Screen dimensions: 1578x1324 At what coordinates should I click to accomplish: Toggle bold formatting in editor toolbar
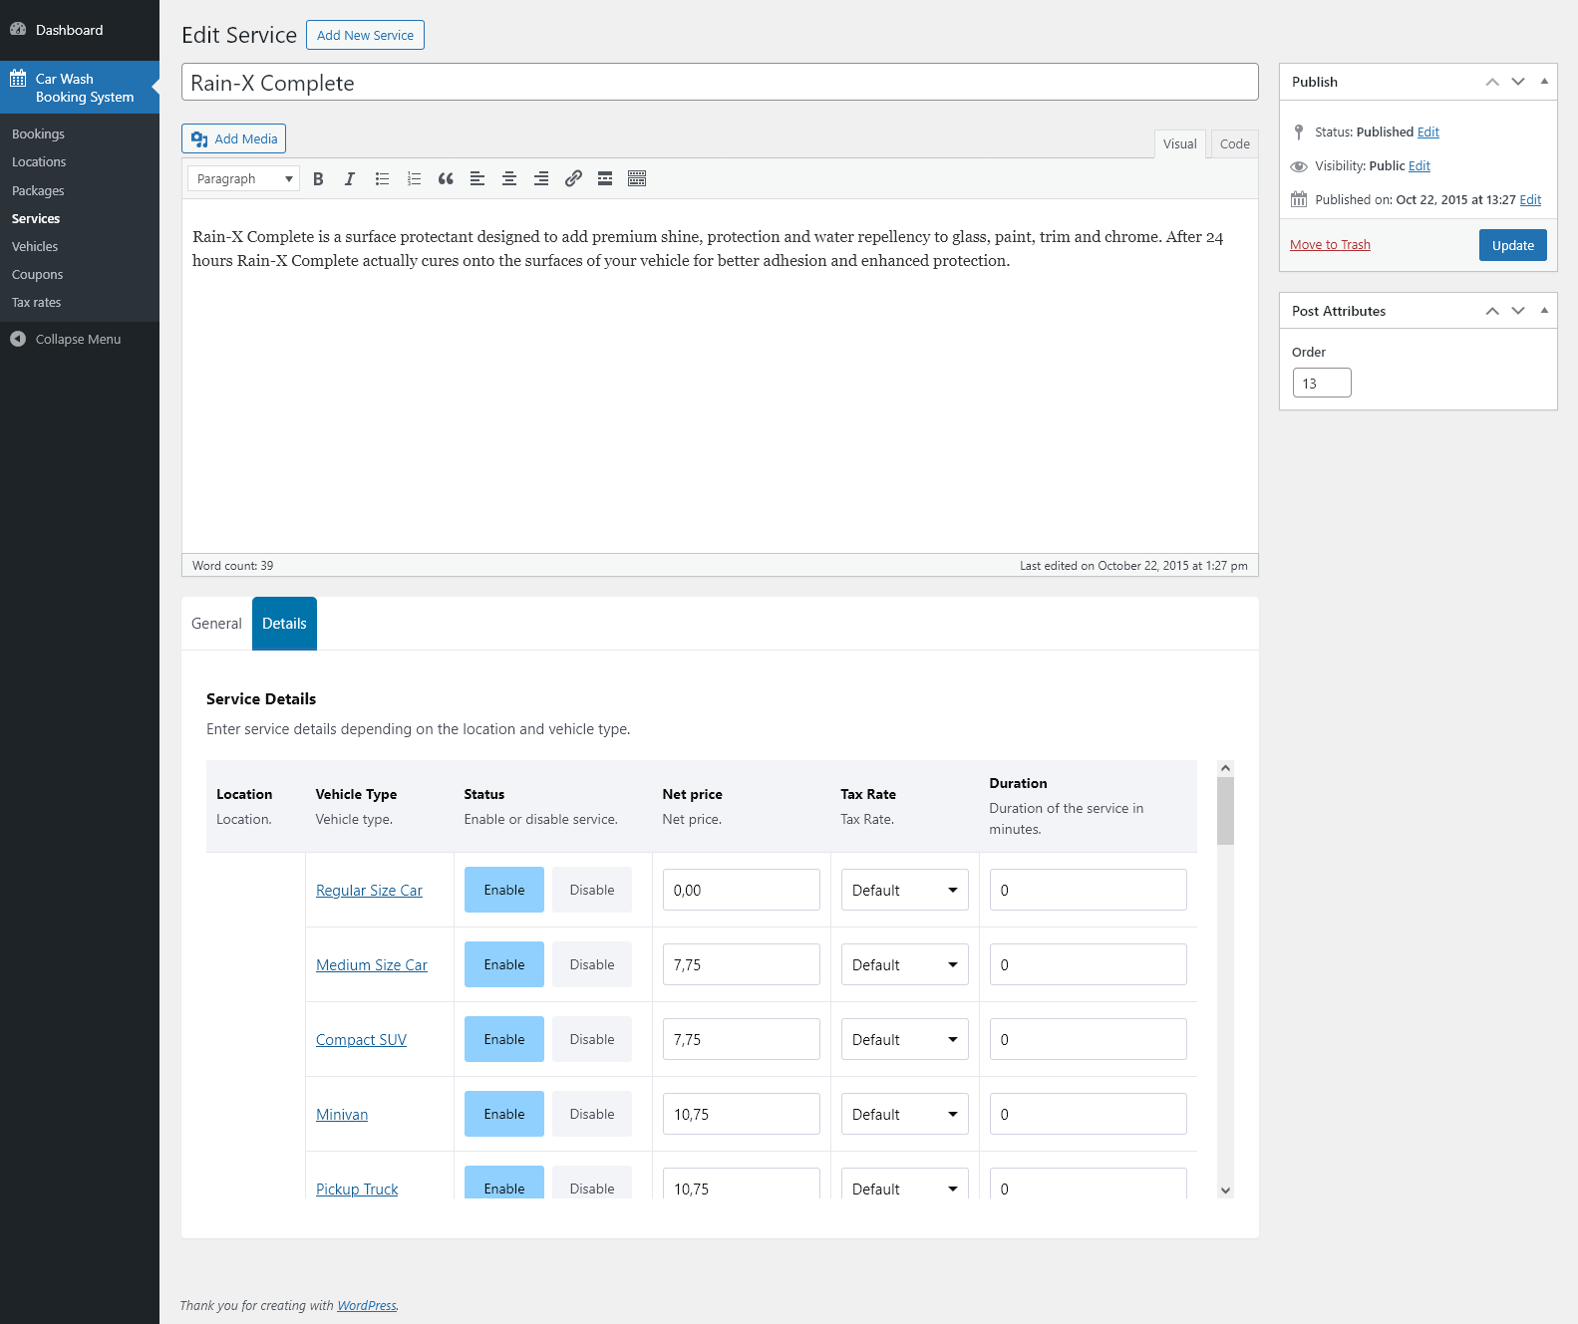point(318,179)
